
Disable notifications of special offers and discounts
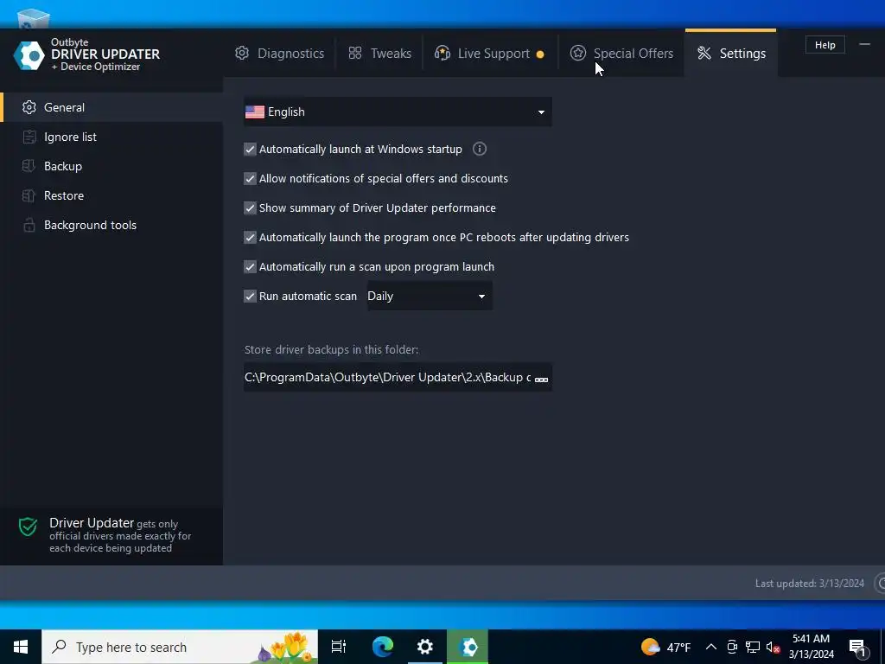pyautogui.click(x=250, y=178)
